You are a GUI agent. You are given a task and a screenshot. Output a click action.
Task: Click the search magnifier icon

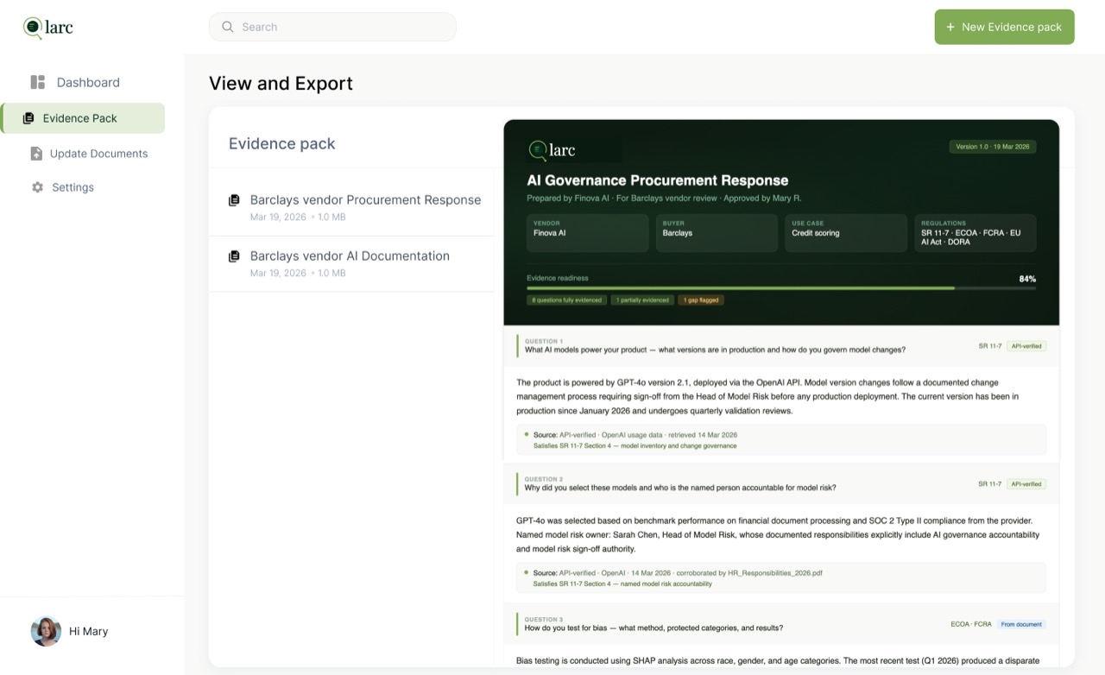pyautogui.click(x=228, y=27)
